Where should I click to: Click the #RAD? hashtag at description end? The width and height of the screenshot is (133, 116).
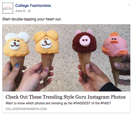[106, 103]
